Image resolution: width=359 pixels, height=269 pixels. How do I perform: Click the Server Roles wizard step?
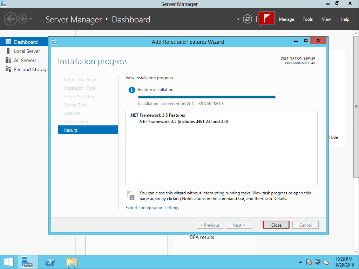coord(76,105)
